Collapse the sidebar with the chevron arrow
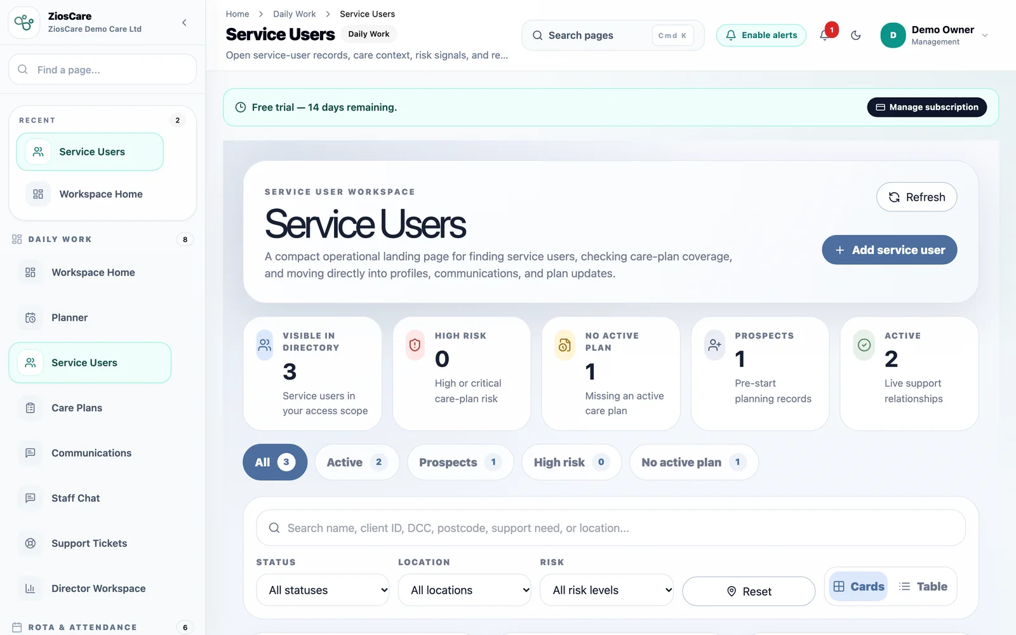This screenshot has width=1016, height=635. click(x=184, y=23)
